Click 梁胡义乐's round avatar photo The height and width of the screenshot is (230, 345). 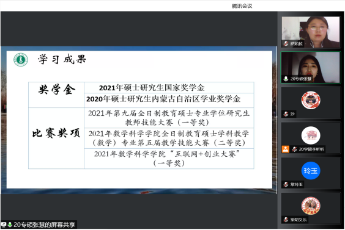(311, 206)
